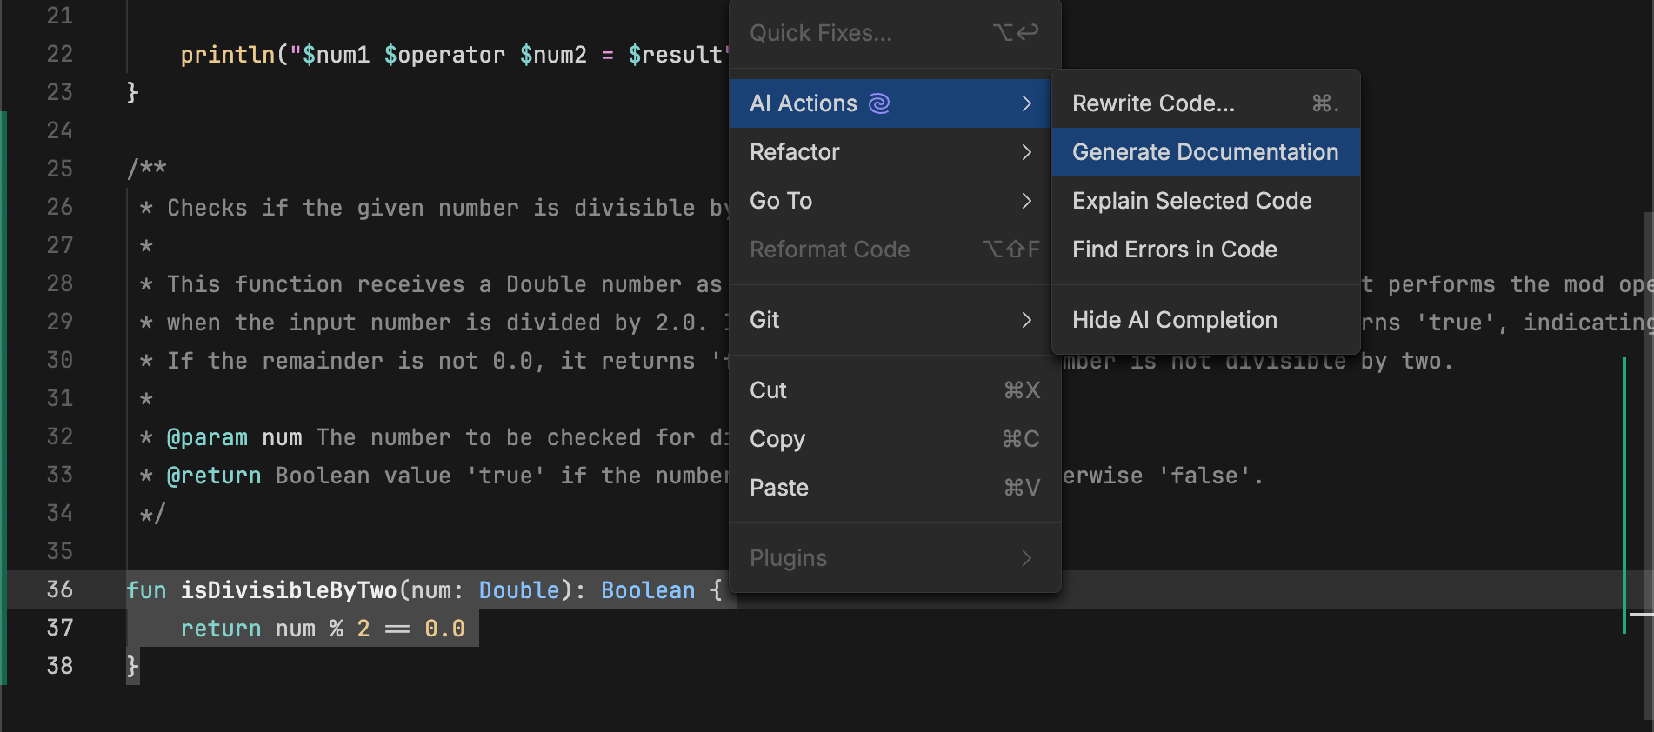Screen dimensions: 1654x732
Task: Choose Copy from the context menu
Action: click(777, 440)
